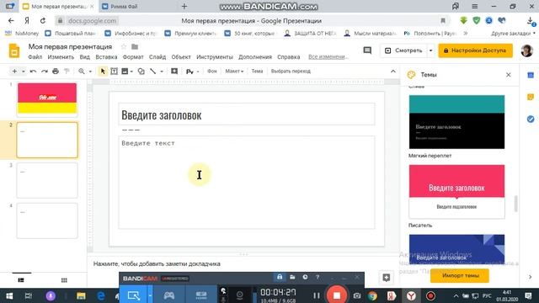This screenshot has height=303, width=539.
Task: Click Выбрать переход transition button
Action: point(291,71)
